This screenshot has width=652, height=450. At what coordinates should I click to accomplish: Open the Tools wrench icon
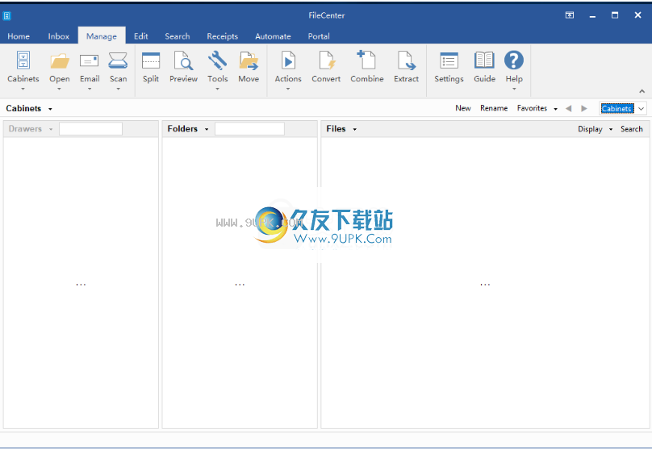pyautogui.click(x=218, y=60)
